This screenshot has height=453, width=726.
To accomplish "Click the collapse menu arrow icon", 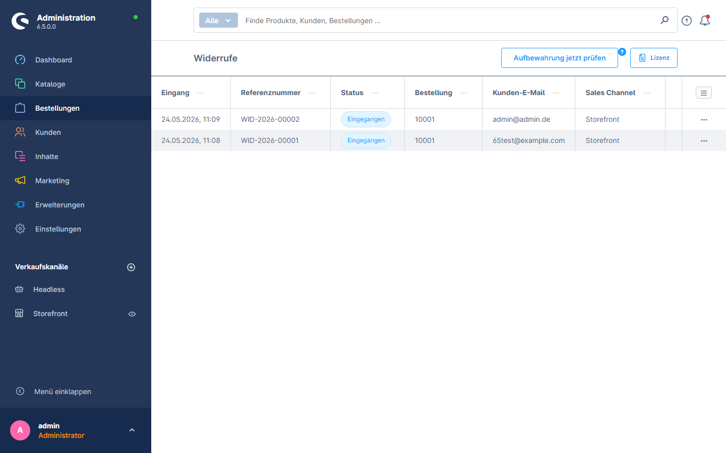I will pos(20,391).
